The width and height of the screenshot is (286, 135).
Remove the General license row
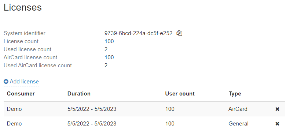pos(277,124)
